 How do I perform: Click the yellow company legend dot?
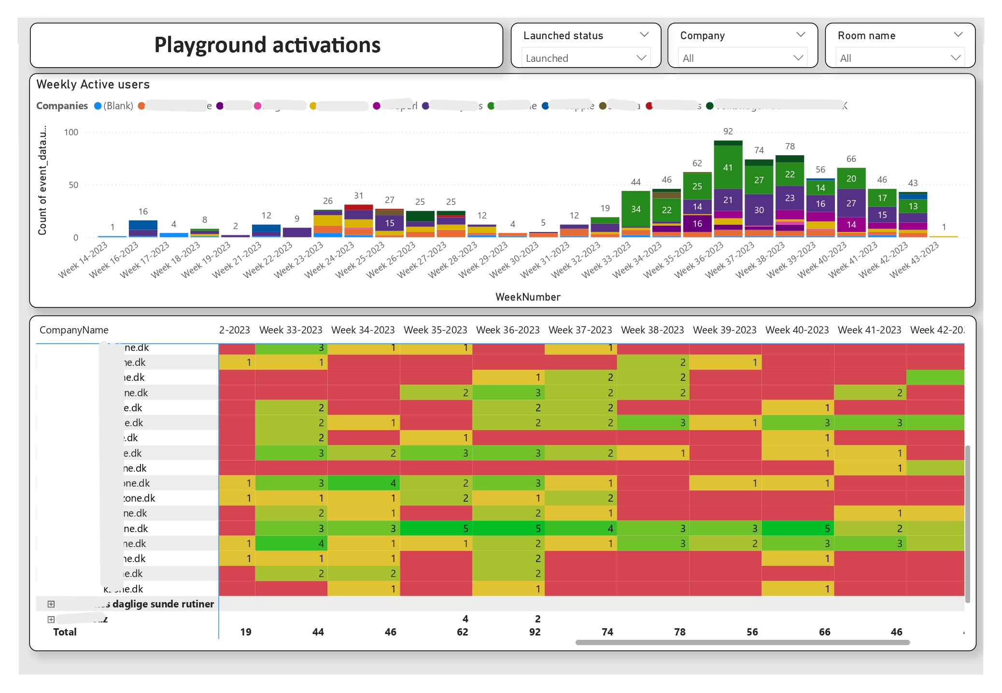tap(312, 105)
